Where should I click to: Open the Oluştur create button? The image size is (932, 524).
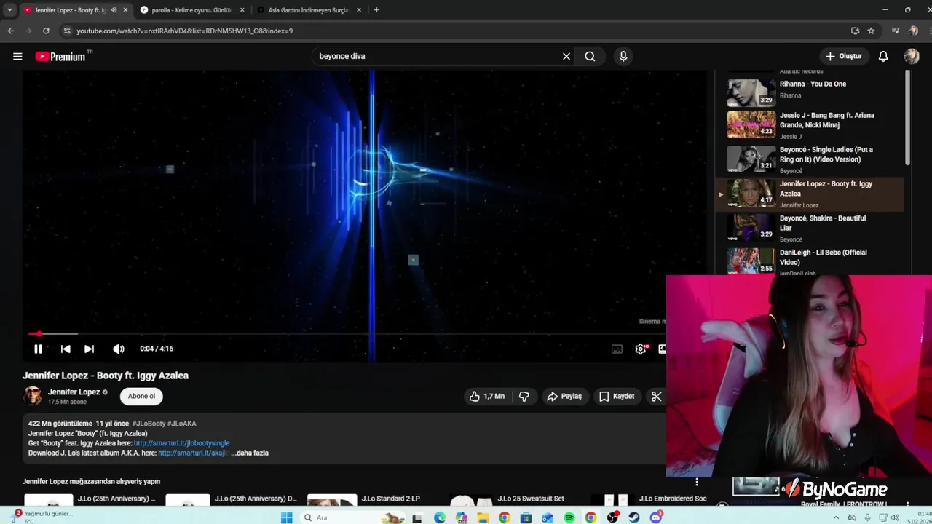[844, 56]
